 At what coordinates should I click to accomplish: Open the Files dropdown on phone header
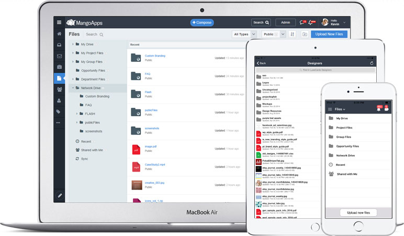[340, 109]
